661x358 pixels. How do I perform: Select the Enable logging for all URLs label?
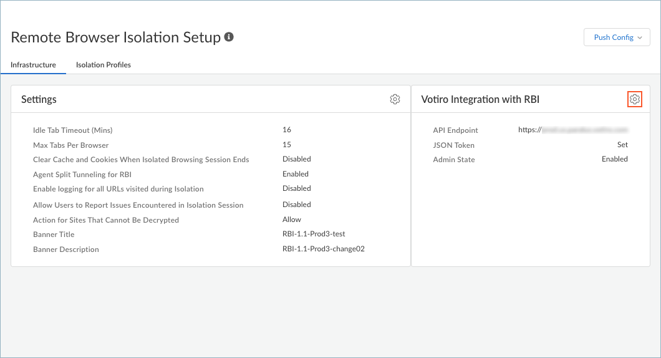118,189
